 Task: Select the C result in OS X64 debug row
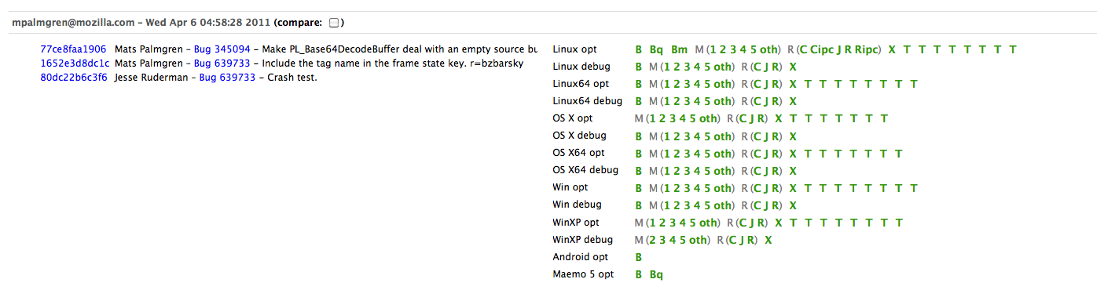(756, 171)
